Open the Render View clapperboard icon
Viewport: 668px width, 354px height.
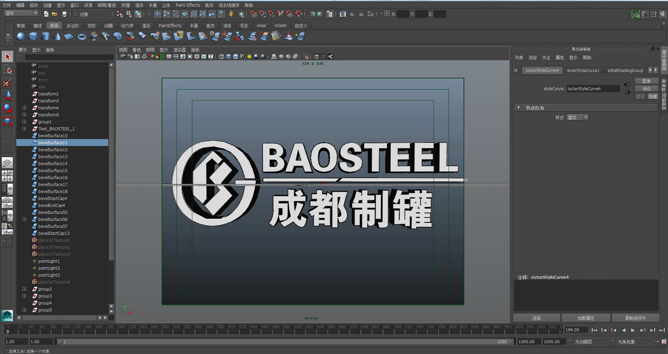[343, 14]
